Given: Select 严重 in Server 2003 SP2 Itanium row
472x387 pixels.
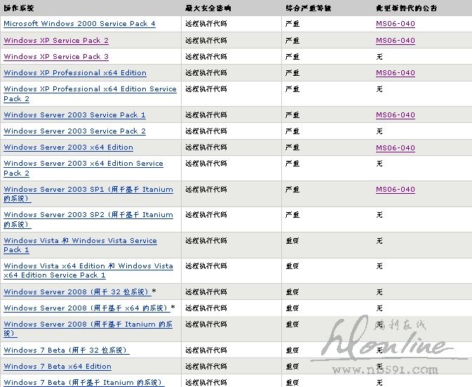Looking at the screenshot, I should 292,215.
